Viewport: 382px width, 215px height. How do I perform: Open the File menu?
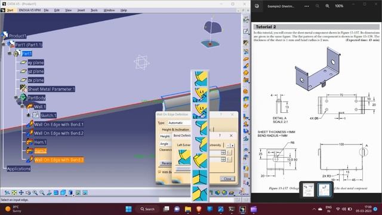[x=46, y=10]
